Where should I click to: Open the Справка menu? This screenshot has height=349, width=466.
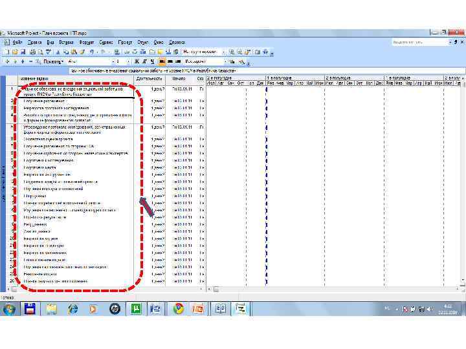click(177, 43)
